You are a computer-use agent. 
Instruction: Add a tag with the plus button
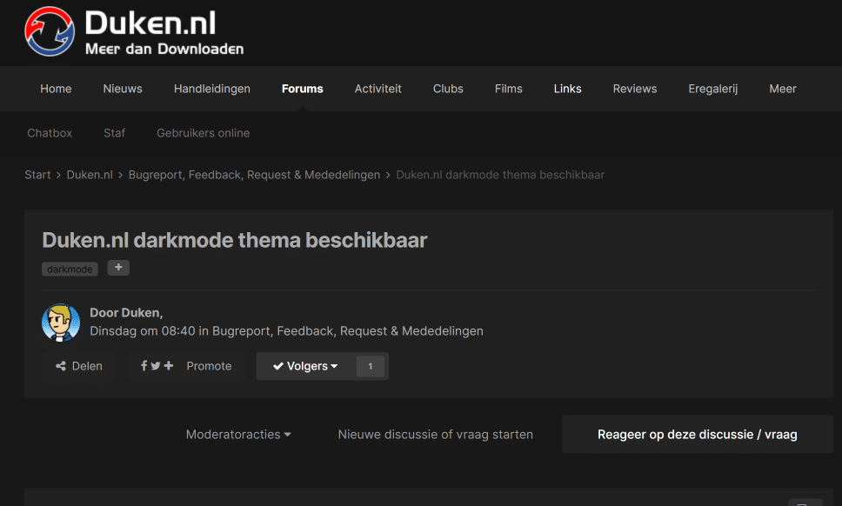pyautogui.click(x=118, y=267)
